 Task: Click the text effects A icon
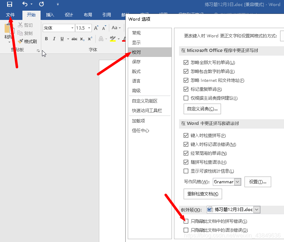(101, 38)
